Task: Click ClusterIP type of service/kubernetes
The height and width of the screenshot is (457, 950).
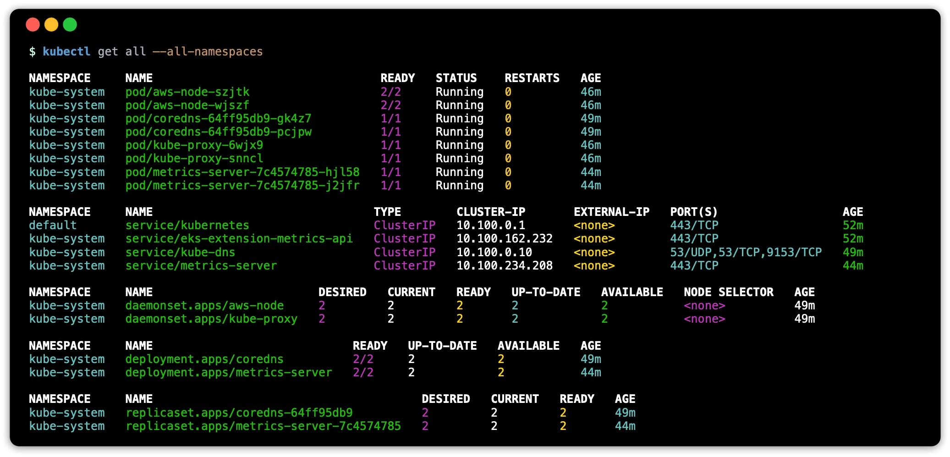Action: coord(405,225)
